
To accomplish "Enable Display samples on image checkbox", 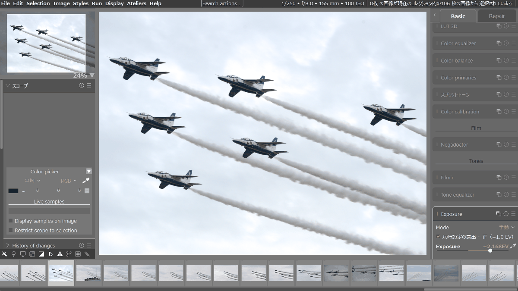I will pos(11,221).
